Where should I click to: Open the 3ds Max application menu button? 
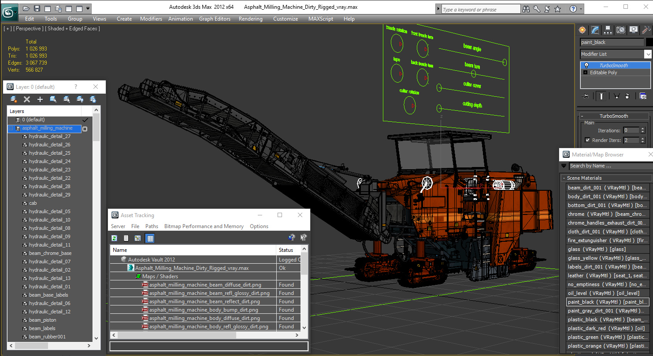coord(9,11)
